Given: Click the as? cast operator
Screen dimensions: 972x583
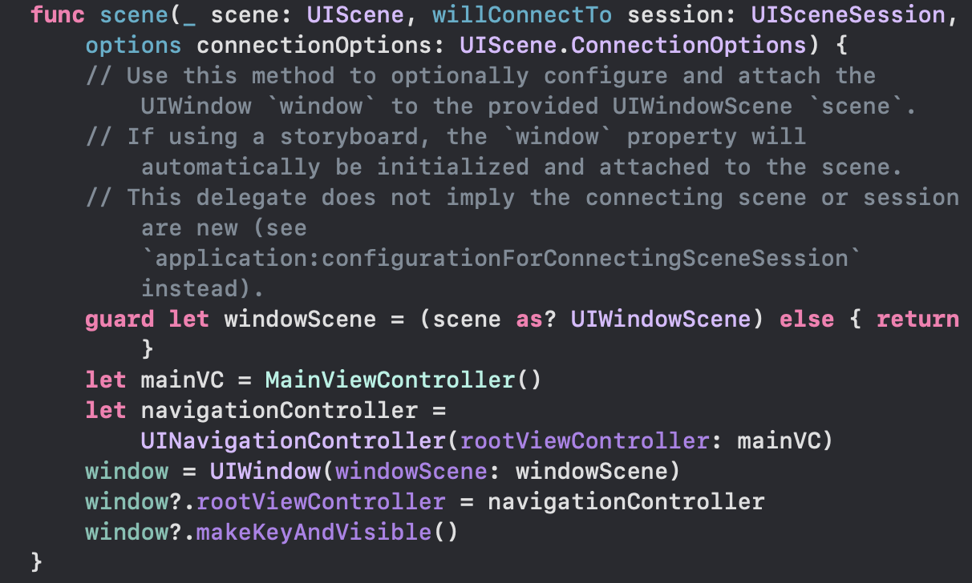Looking at the screenshot, I should 537,320.
